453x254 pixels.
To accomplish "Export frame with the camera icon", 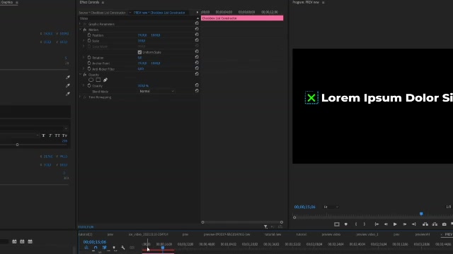I will coord(445,224).
